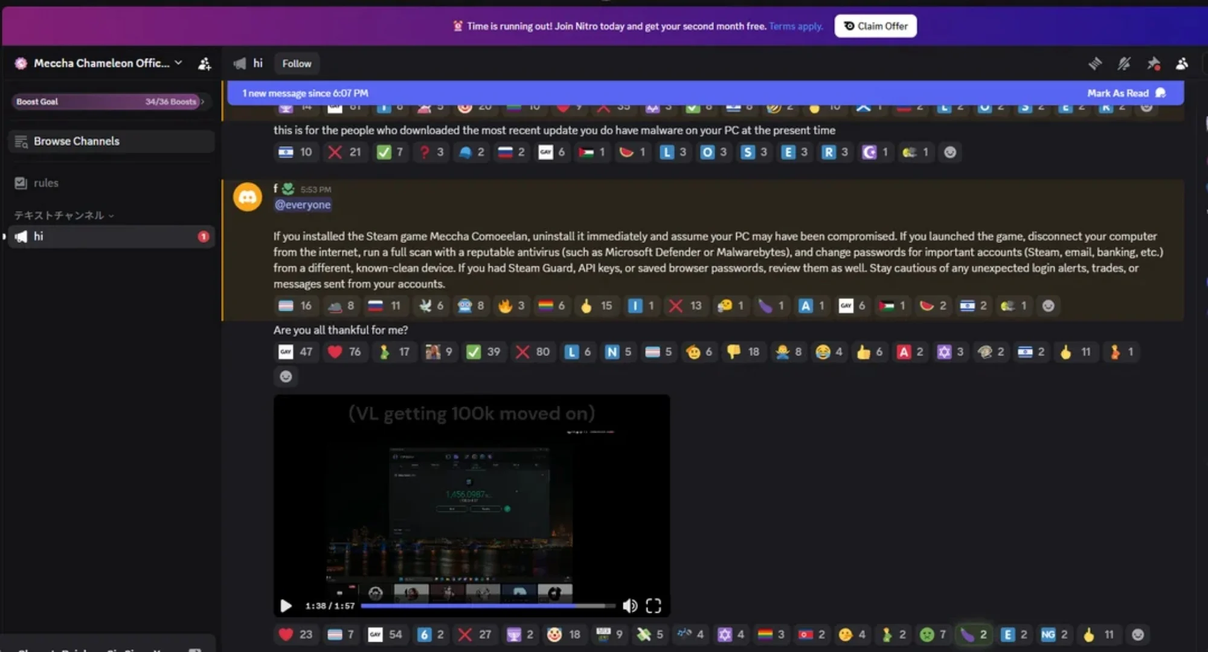Toggle the GAY flag reaction with 47
Image resolution: width=1208 pixels, height=652 pixels.
[x=295, y=352]
